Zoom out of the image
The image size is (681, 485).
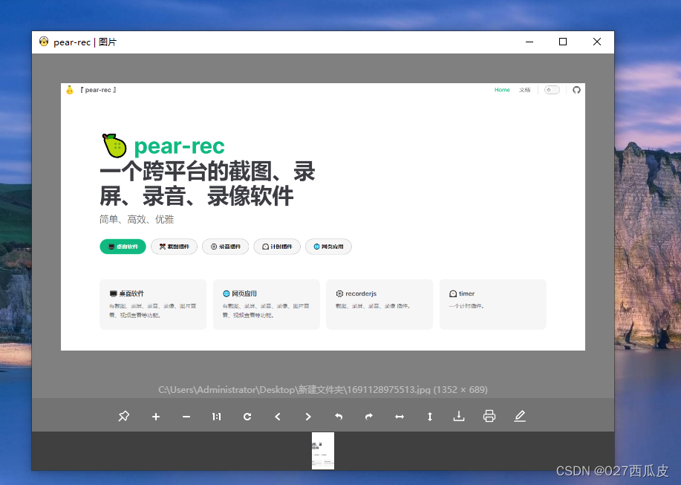tap(186, 416)
